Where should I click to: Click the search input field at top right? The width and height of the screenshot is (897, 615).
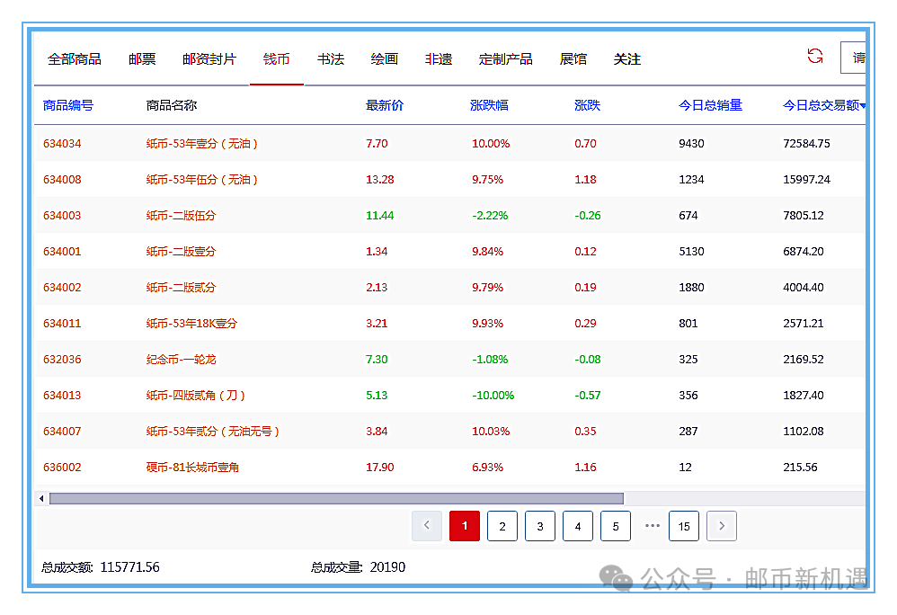tap(854, 58)
